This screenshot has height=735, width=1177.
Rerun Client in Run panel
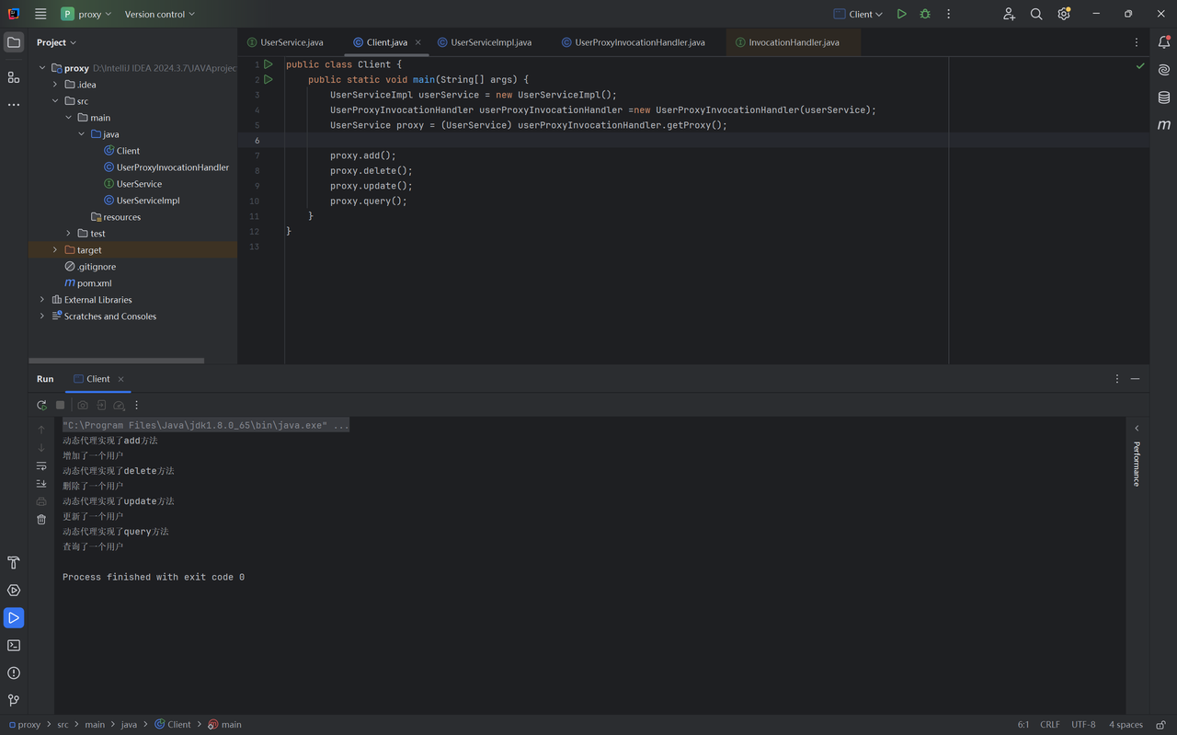point(41,405)
